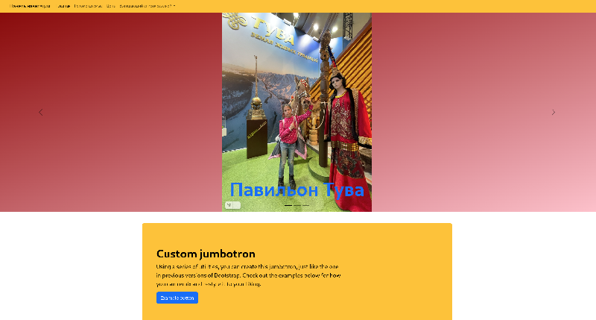Click the 'Custom jumbotron' heading

(206, 254)
